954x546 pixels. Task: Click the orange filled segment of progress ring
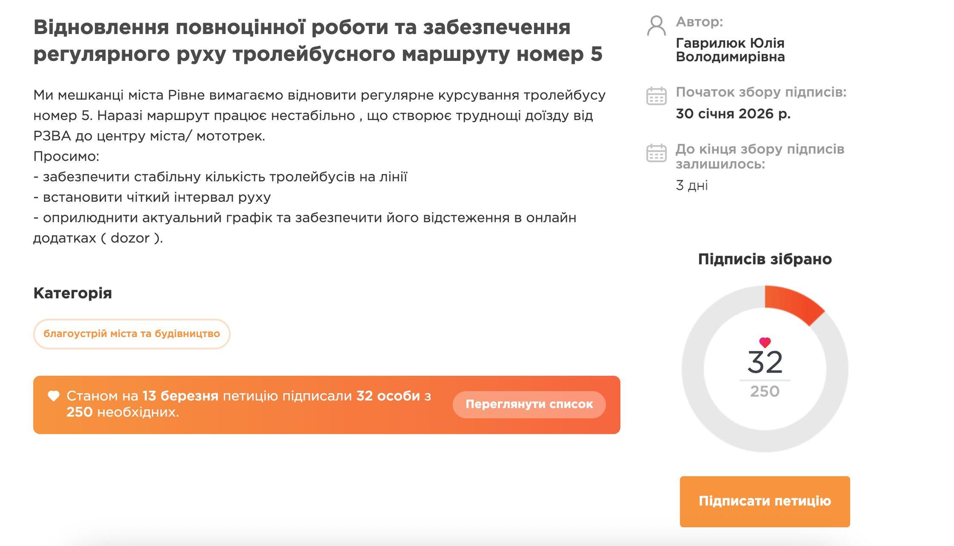point(792,303)
